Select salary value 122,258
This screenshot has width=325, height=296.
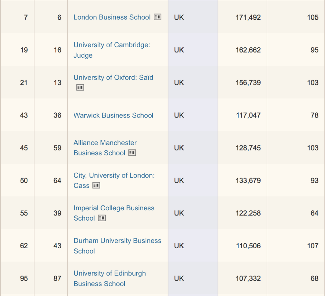[x=248, y=213]
